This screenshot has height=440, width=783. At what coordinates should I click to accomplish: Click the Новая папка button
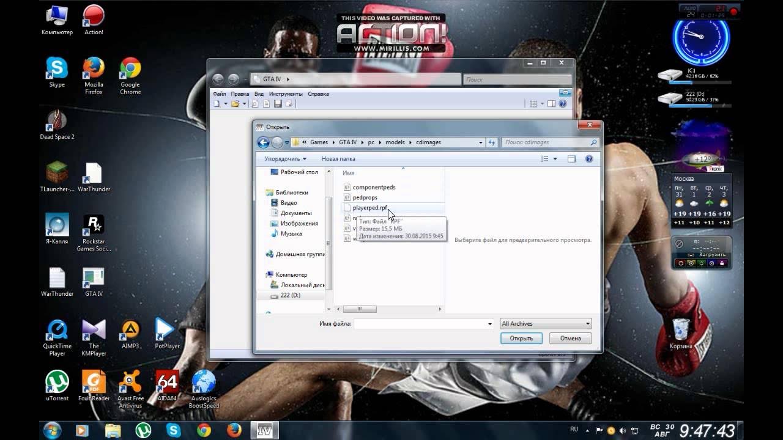(338, 159)
